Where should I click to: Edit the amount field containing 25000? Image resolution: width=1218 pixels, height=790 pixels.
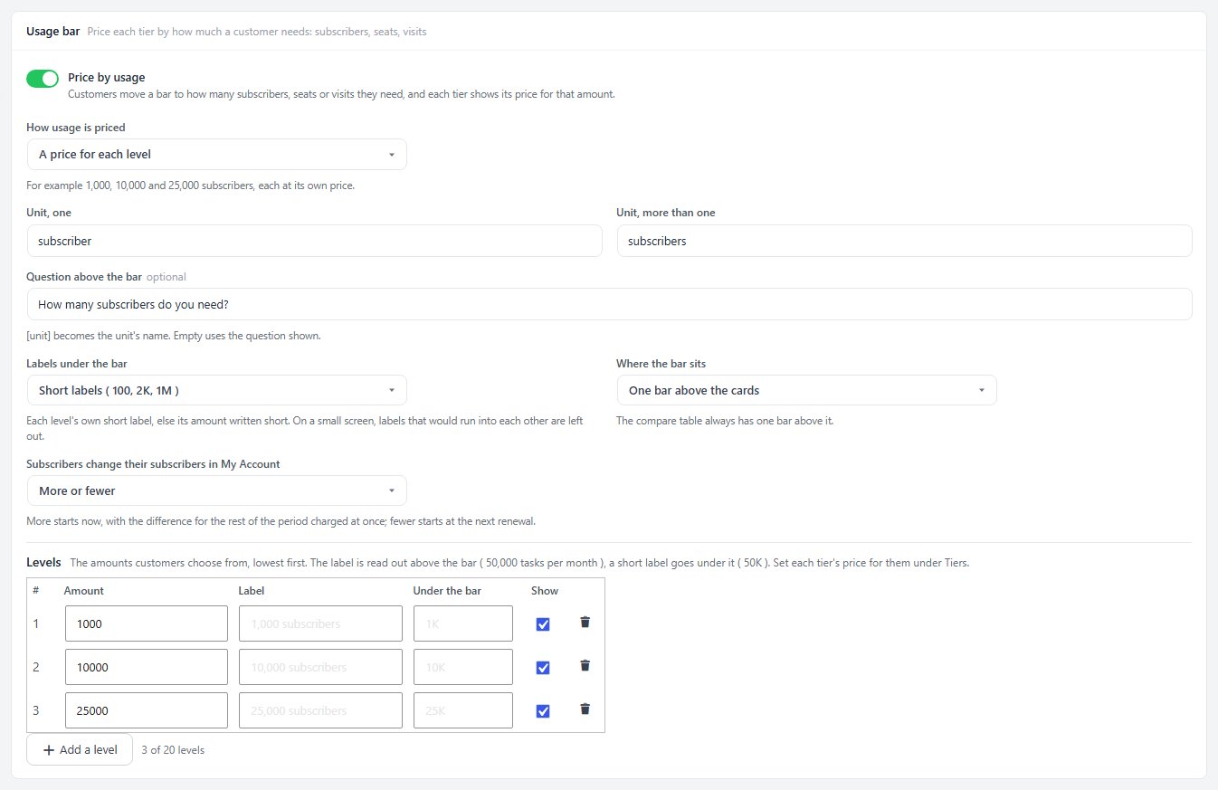point(147,710)
